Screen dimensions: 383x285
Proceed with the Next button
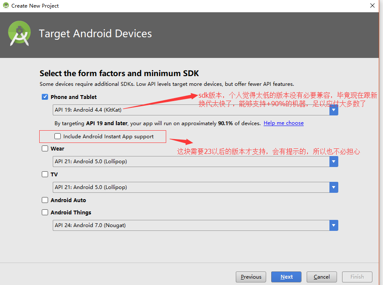(x=286, y=277)
